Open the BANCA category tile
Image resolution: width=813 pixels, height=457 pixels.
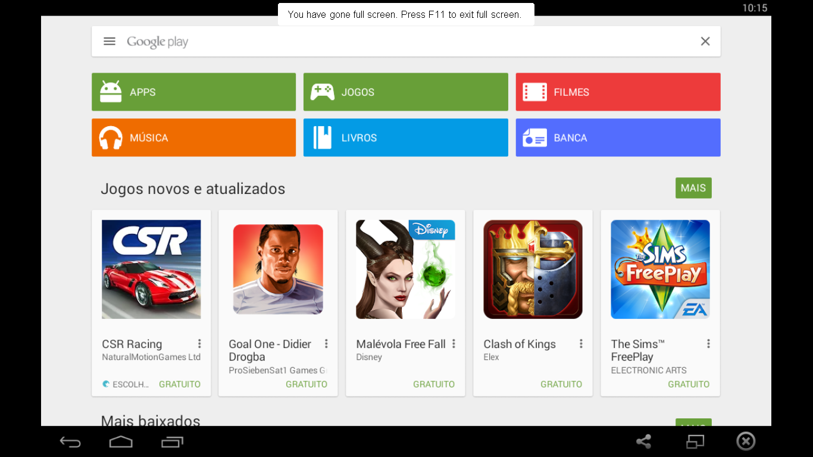(x=618, y=137)
